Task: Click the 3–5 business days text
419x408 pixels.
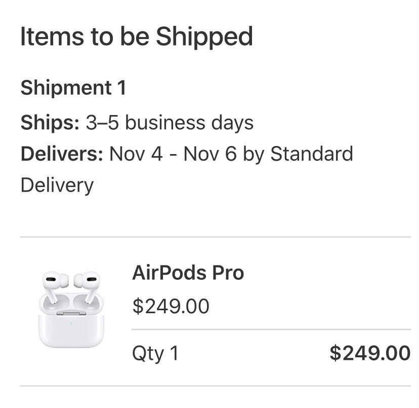Action: pos(170,123)
